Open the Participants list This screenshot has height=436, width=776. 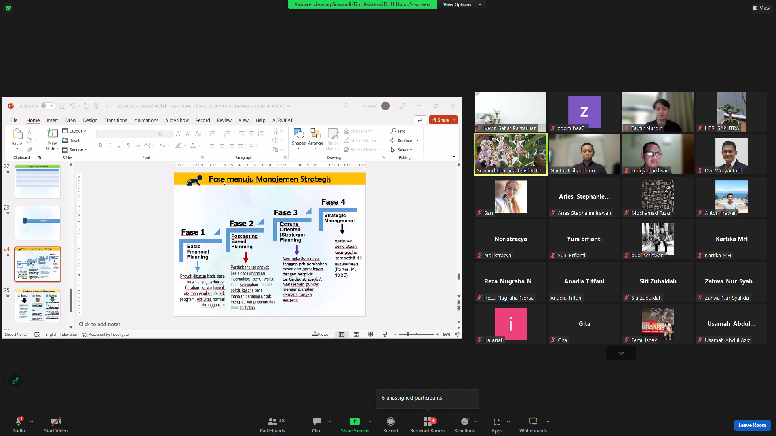pyautogui.click(x=272, y=425)
